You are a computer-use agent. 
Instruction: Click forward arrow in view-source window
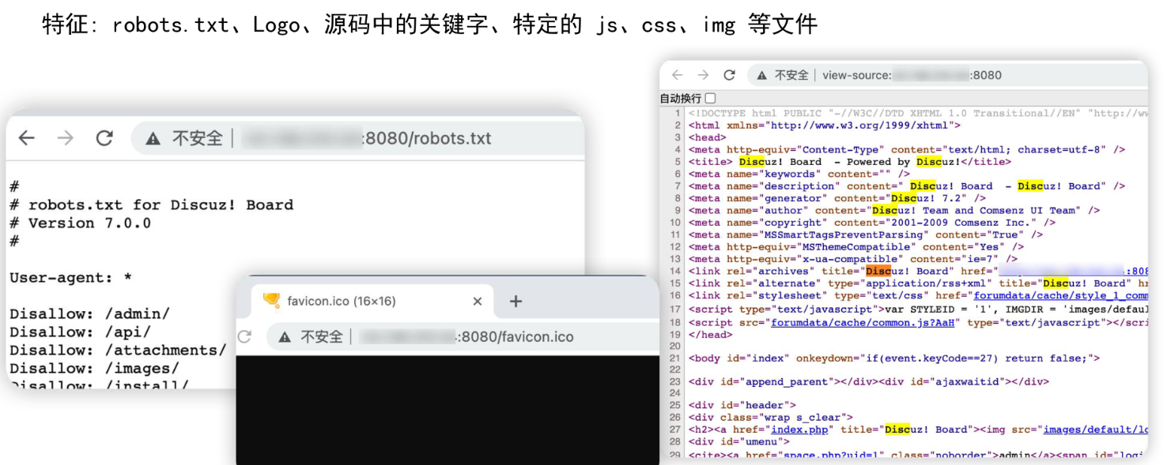pyautogui.click(x=703, y=75)
